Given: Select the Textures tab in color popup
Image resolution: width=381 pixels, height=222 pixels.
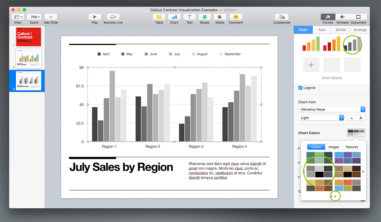Looking at the screenshot, I should click(x=352, y=147).
